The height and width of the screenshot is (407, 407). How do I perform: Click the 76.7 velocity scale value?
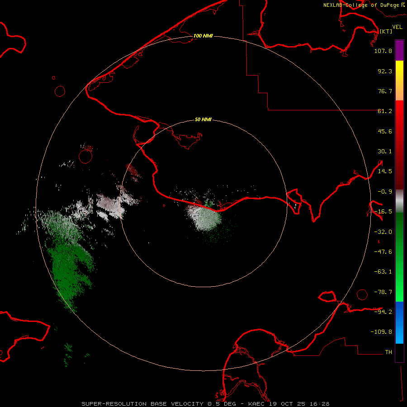[385, 91]
